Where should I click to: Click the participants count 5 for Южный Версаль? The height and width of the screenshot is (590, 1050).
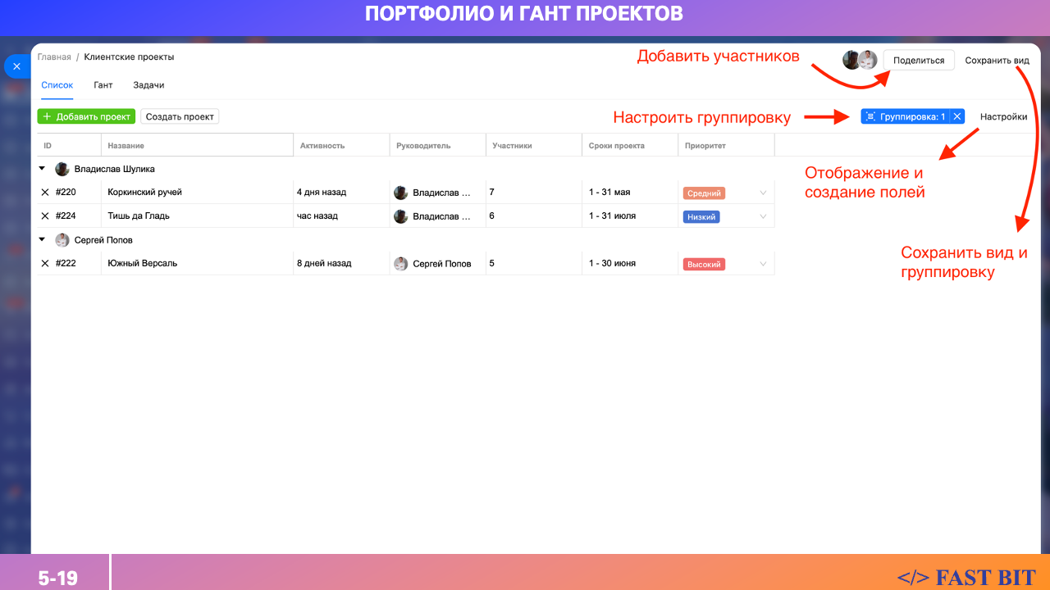[x=491, y=264]
